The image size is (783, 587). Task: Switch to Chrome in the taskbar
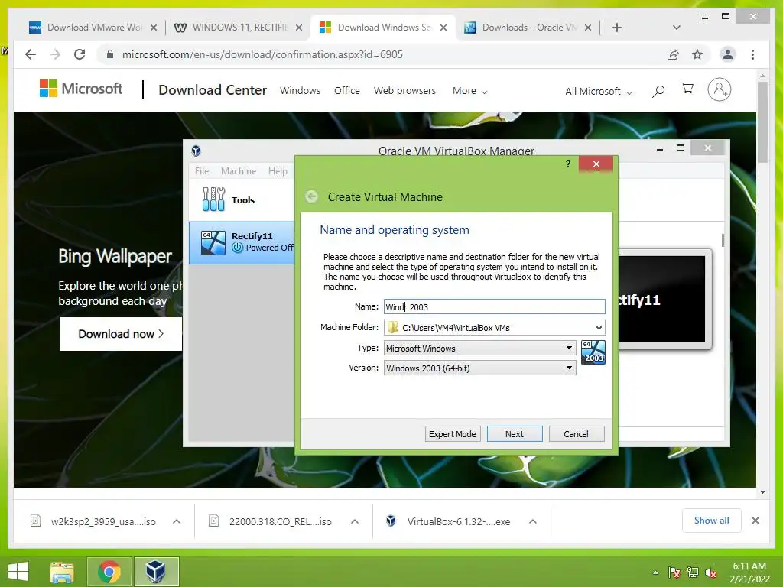click(x=109, y=572)
